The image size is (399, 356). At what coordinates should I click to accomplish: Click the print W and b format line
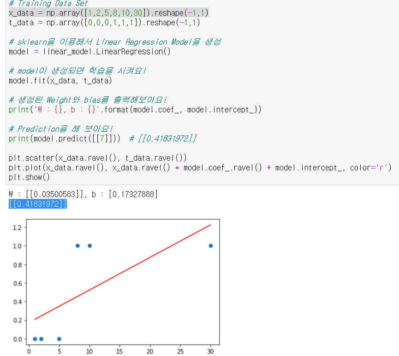(135, 110)
